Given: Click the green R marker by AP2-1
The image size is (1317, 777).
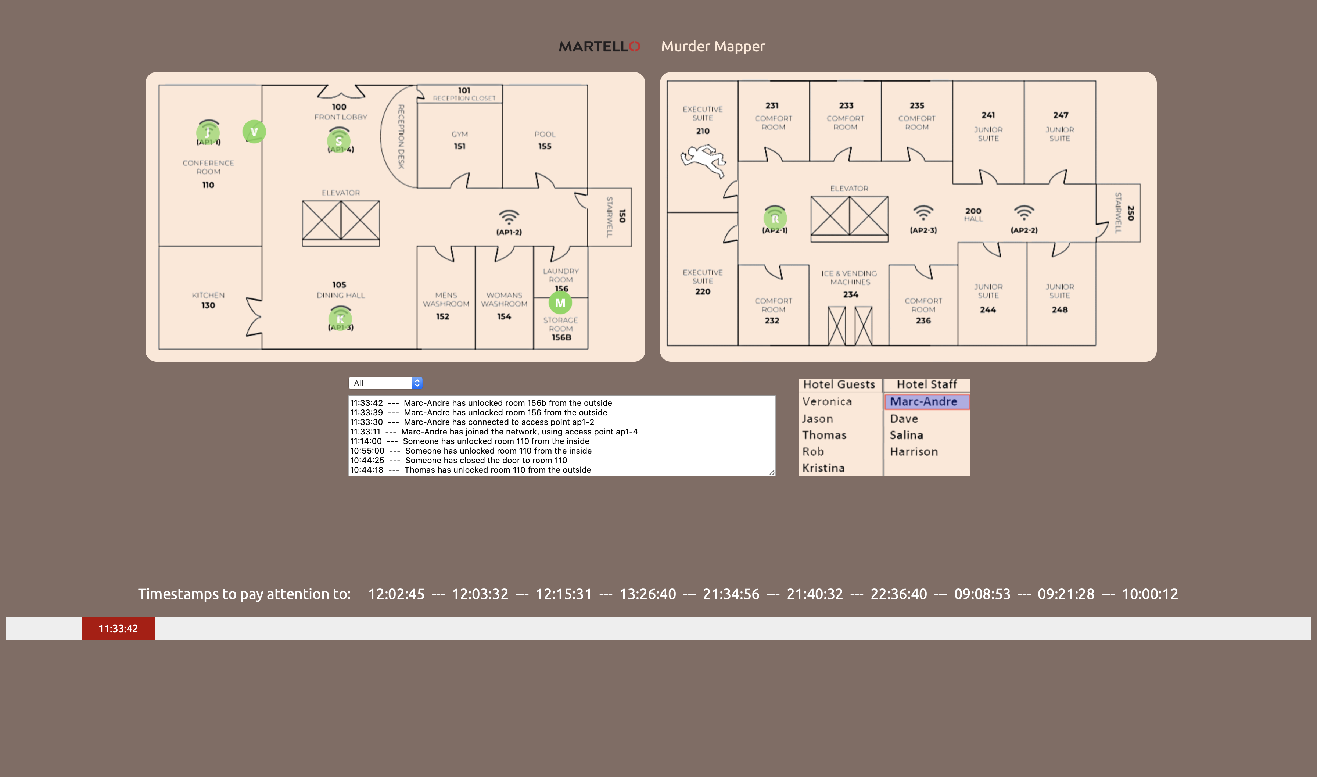Looking at the screenshot, I should pos(775,219).
